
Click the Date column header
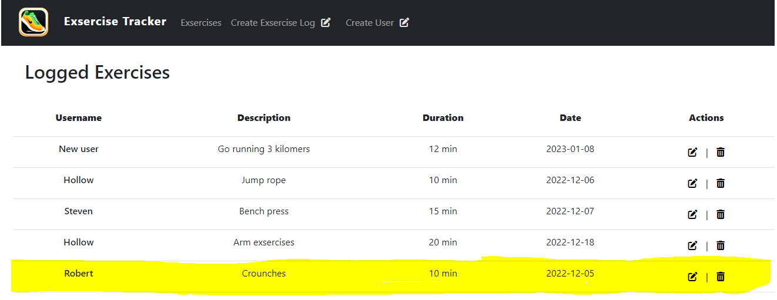(570, 118)
